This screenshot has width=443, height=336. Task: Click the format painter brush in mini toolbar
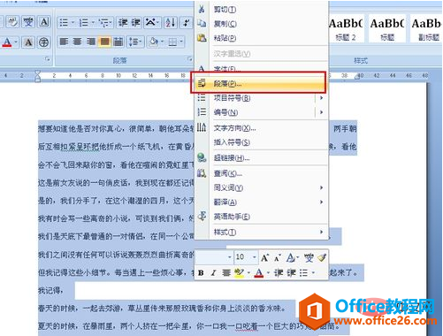click(322, 258)
